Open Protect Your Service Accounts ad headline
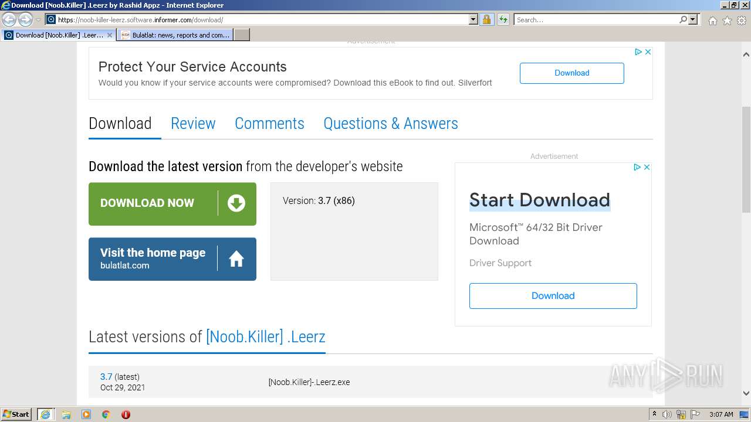 (192, 67)
